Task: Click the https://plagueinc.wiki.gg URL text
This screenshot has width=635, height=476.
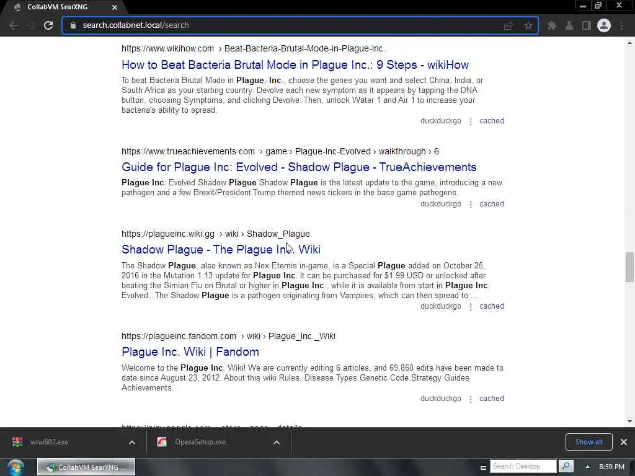Action: click(168, 234)
